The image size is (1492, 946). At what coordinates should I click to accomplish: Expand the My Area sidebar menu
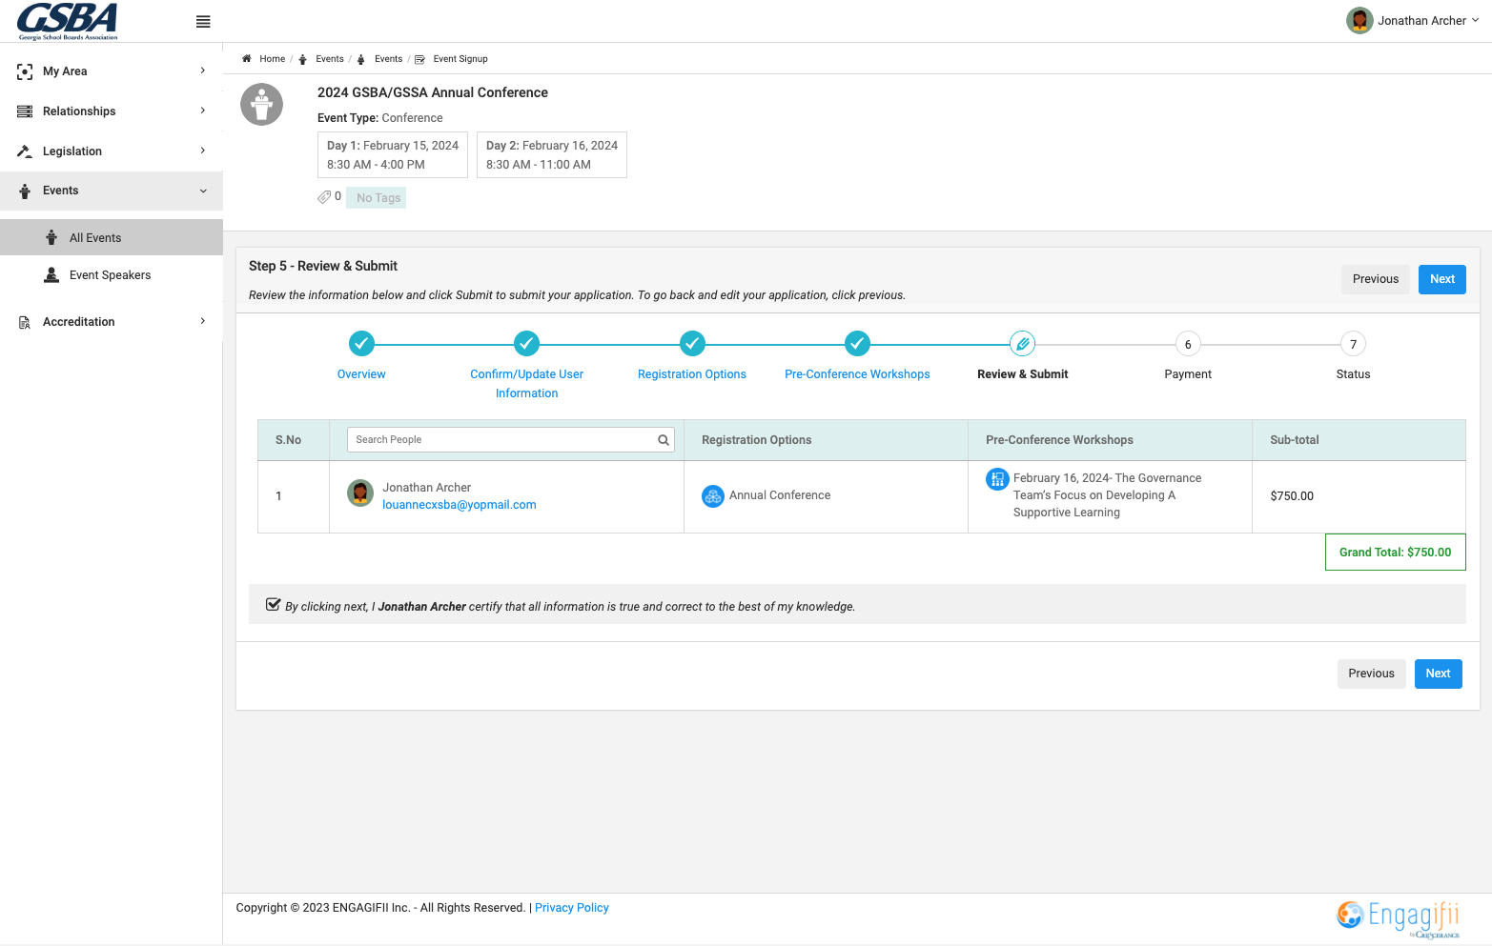112,71
